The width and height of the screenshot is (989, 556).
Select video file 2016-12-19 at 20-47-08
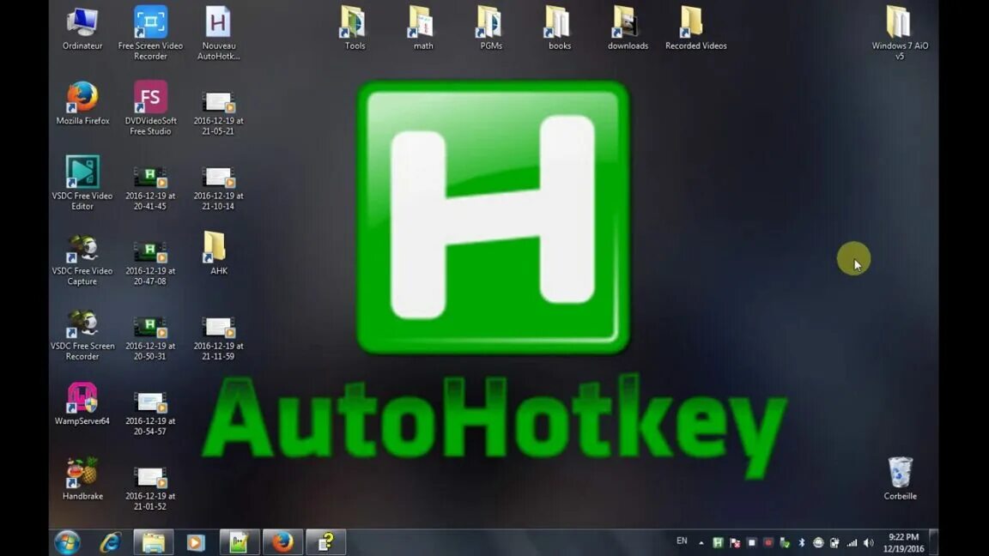pyautogui.click(x=150, y=263)
